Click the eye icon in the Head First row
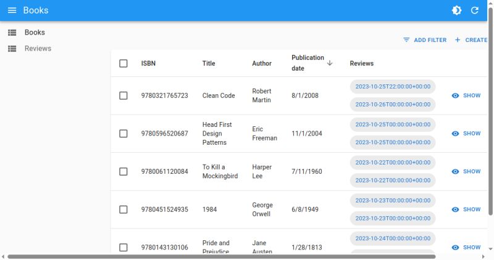 click(x=455, y=134)
